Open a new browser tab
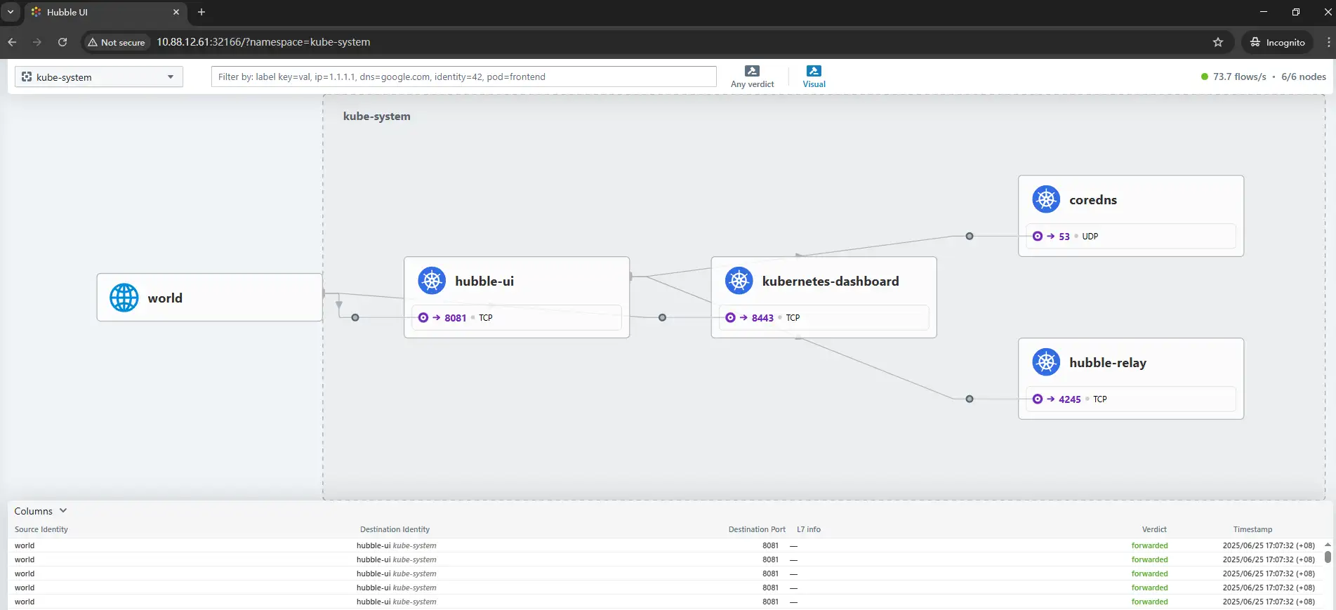This screenshot has height=610, width=1336. 201,12
